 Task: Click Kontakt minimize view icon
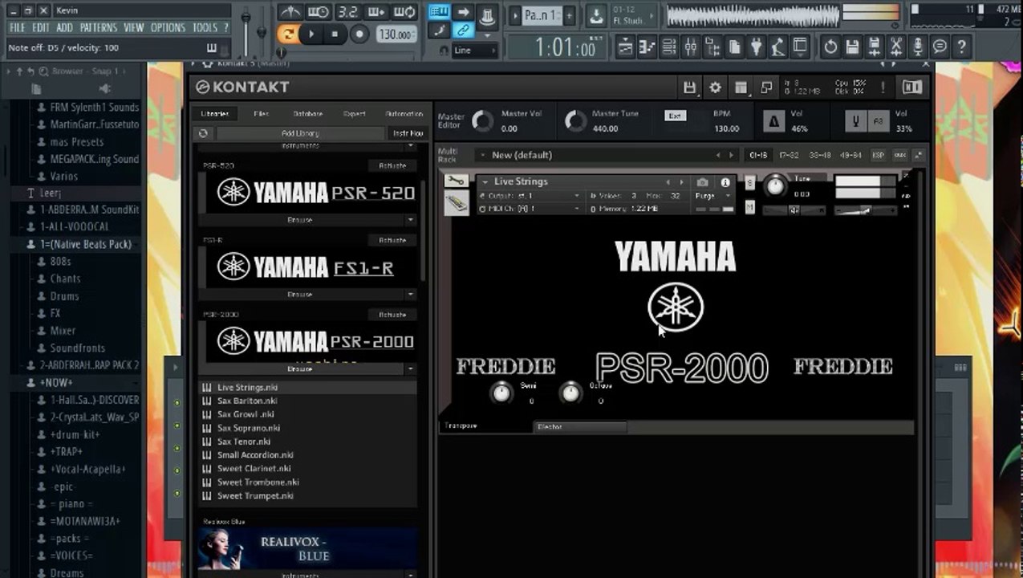pos(766,87)
